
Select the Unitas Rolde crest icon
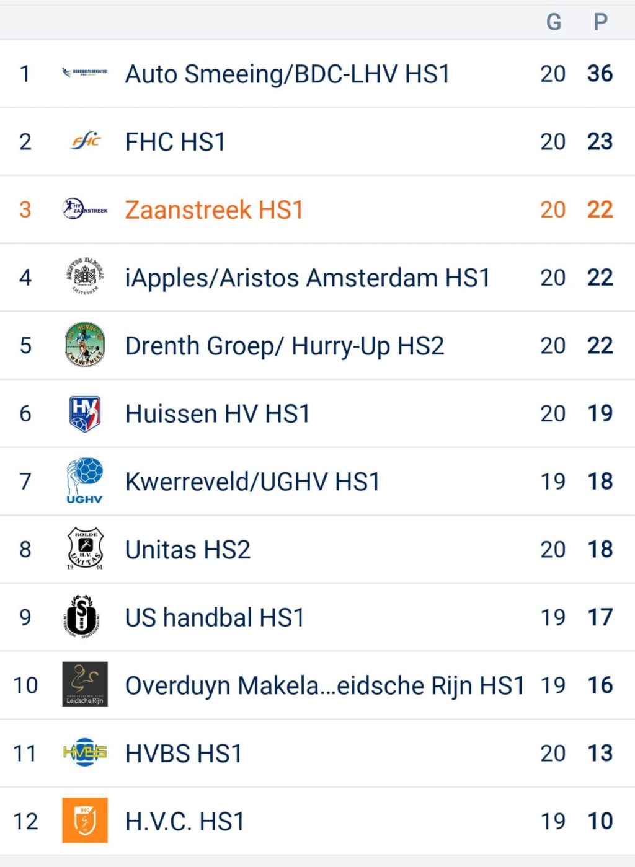[x=85, y=549]
